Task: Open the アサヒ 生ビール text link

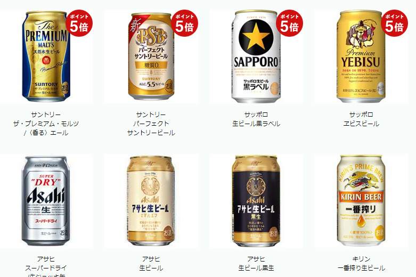Action: click(x=151, y=264)
